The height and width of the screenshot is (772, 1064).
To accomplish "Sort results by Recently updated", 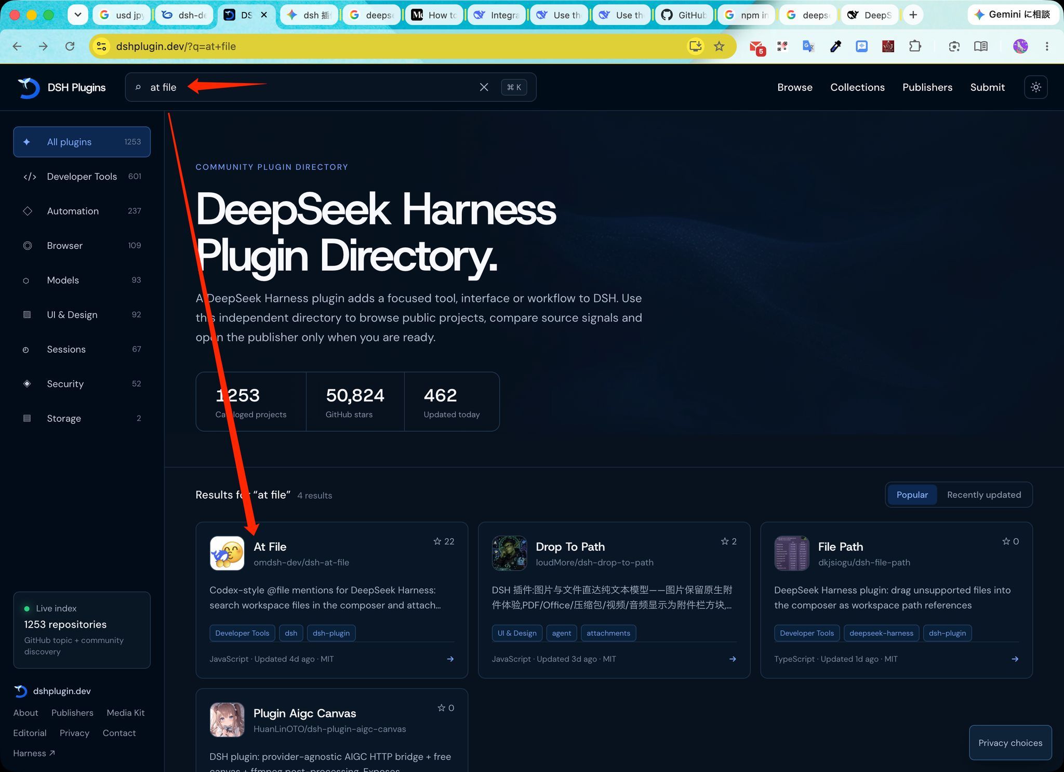I will [984, 495].
